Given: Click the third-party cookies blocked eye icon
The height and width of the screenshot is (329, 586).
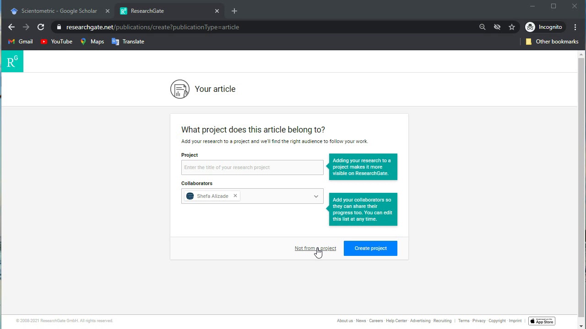Looking at the screenshot, I should pyautogui.click(x=497, y=27).
